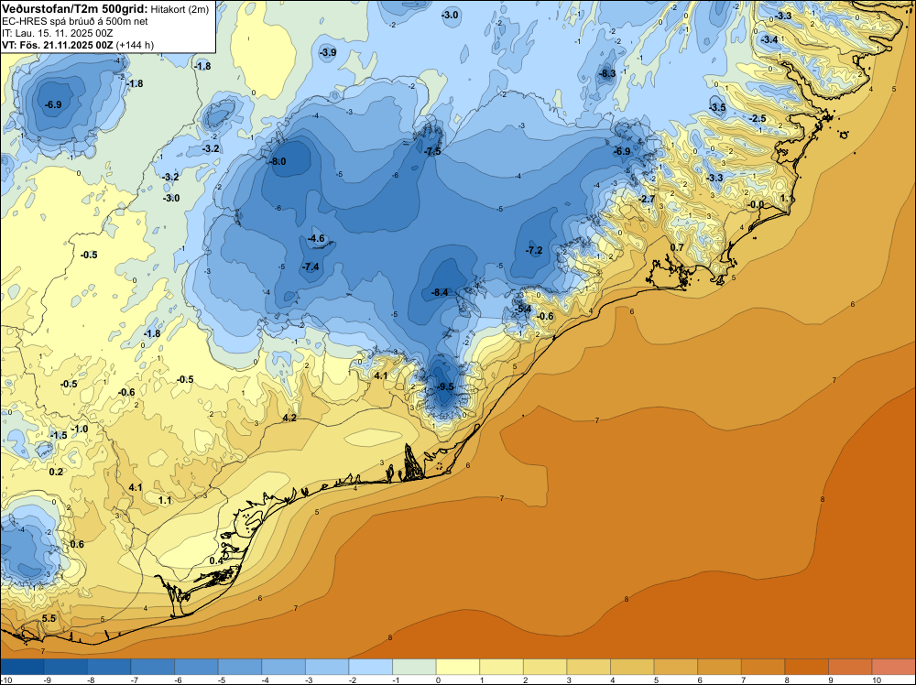This screenshot has height=685, width=916.
Task: Click the -1.5 temperature label
Action: (59, 436)
